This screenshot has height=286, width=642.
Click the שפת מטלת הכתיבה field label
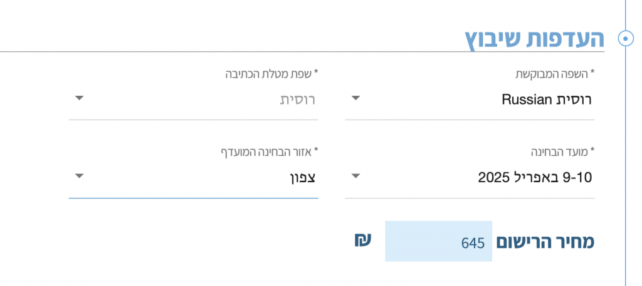(x=271, y=74)
